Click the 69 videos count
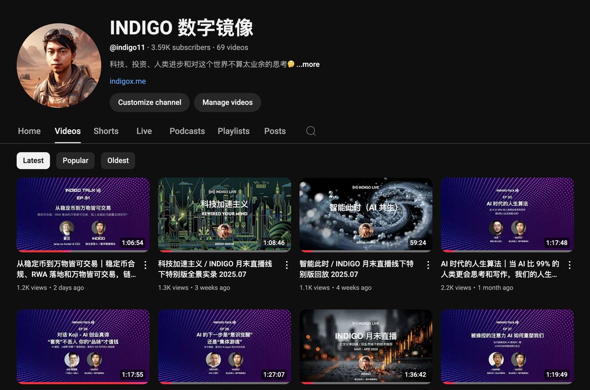The width and height of the screenshot is (590, 390). tap(233, 48)
